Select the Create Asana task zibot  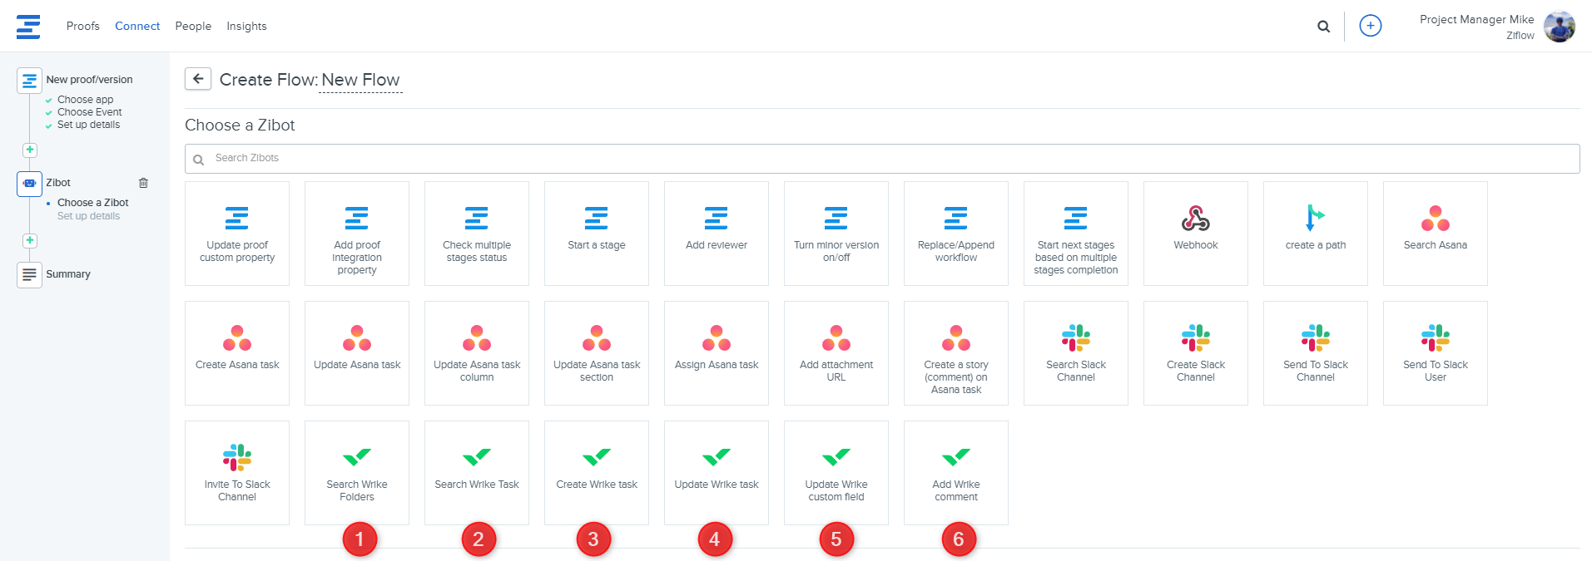point(237,352)
